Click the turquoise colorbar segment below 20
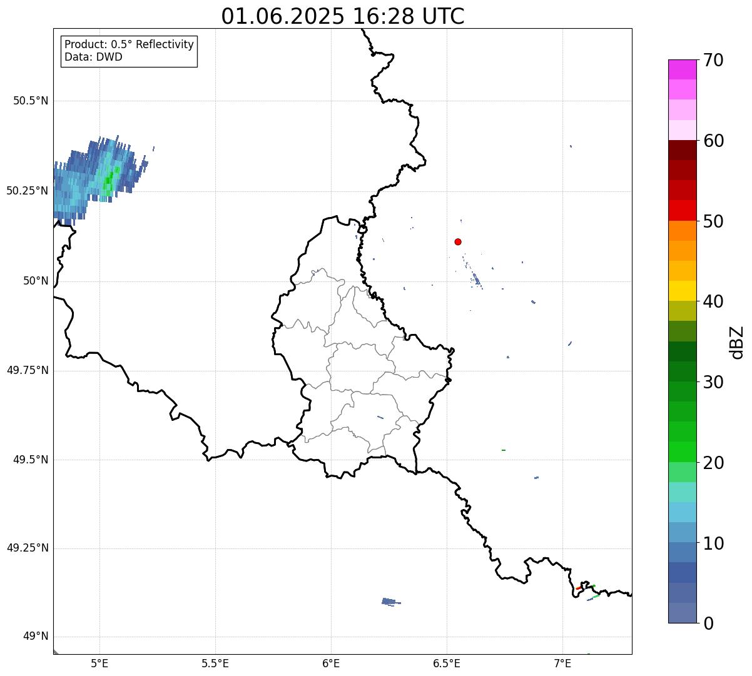The width and height of the screenshot is (752, 676). (682, 492)
